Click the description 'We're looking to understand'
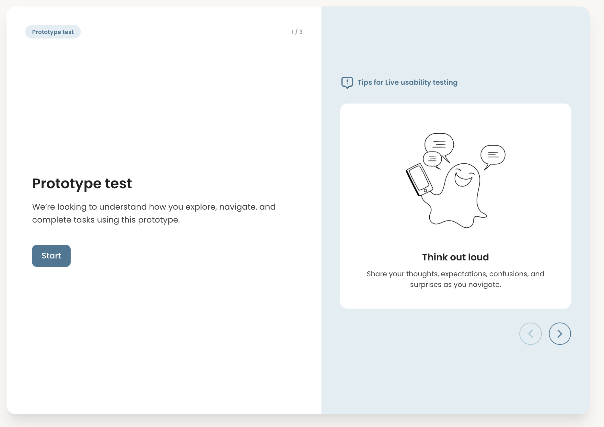The image size is (604, 427). pyautogui.click(x=154, y=213)
